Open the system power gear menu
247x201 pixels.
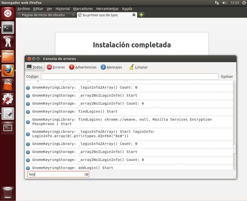click(x=244, y=3)
